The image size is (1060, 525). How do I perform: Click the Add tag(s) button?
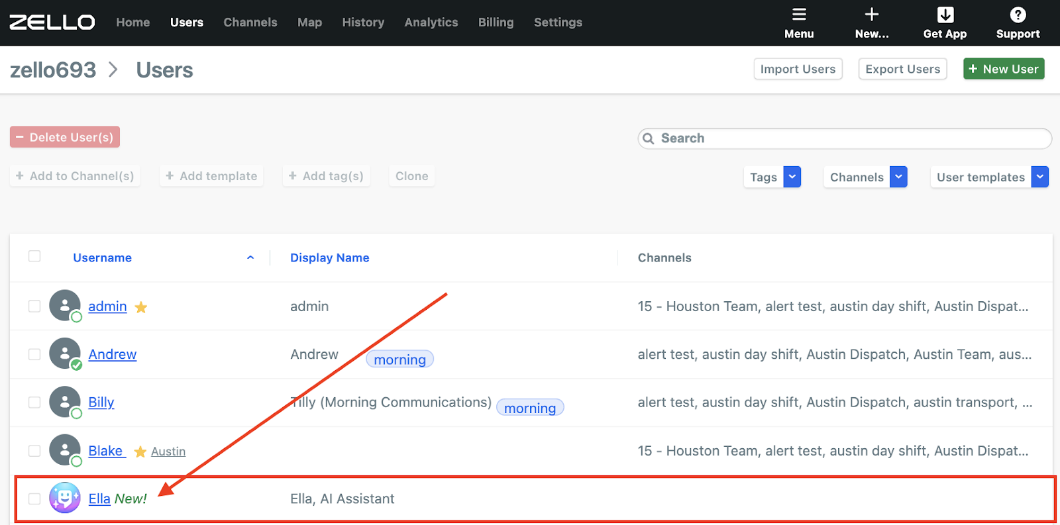(326, 176)
